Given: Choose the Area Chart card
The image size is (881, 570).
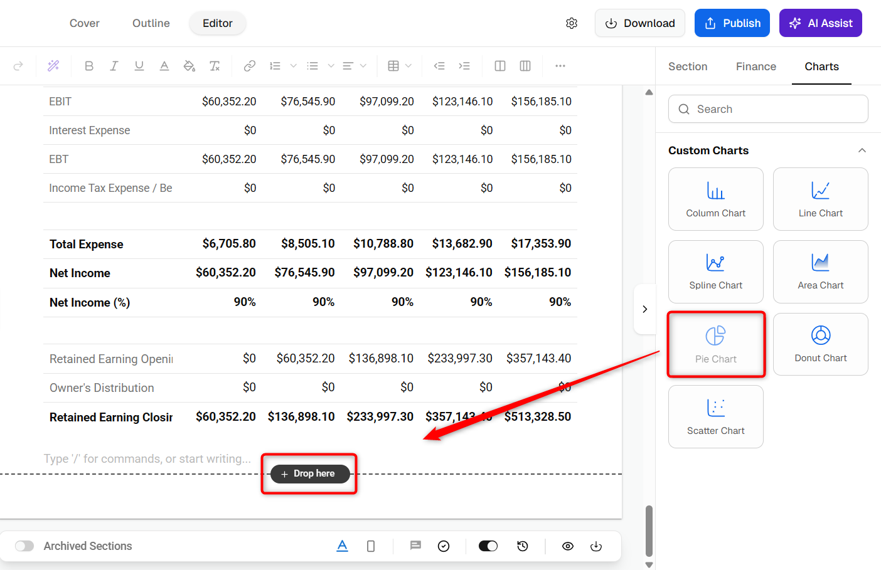Looking at the screenshot, I should [x=821, y=272].
